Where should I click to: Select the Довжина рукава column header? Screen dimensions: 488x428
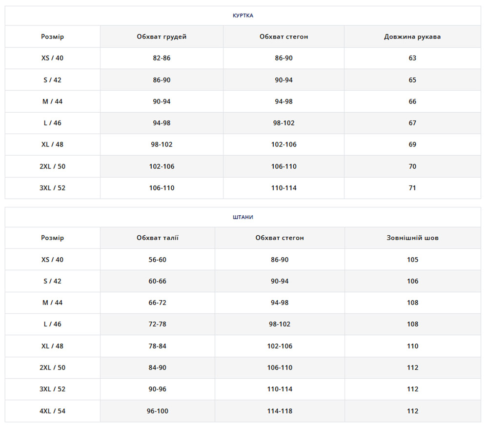(412, 37)
